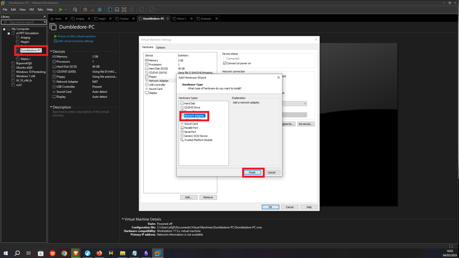This screenshot has width=459, height=258.
Task: Click the Revert to Snapshot toolbar icon
Action: pyautogui.click(x=92, y=10)
